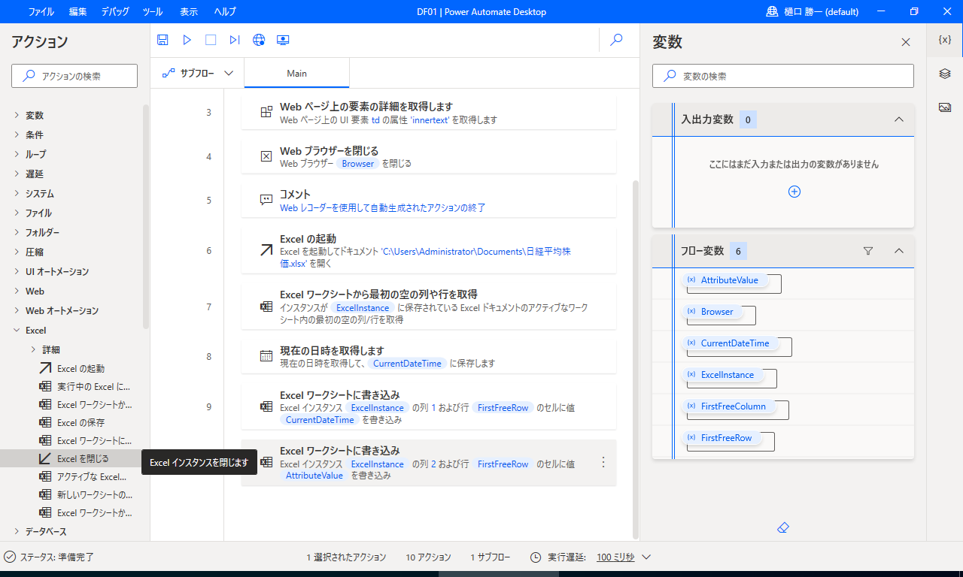This screenshot has width=963, height=577.
Task: Switch to the Main tab
Action: [x=296, y=74]
